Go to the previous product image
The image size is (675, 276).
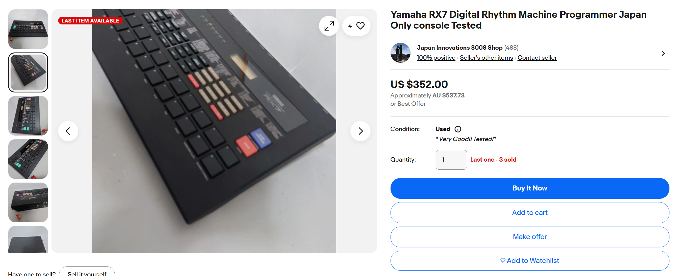68,131
